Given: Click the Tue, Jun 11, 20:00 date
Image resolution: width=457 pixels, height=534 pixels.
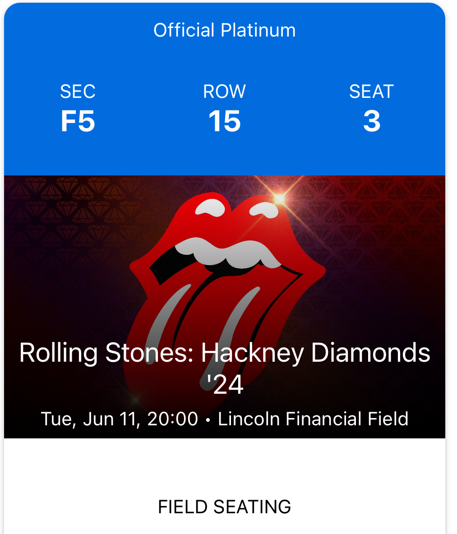Looking at the screenshot, I should 120,419.
